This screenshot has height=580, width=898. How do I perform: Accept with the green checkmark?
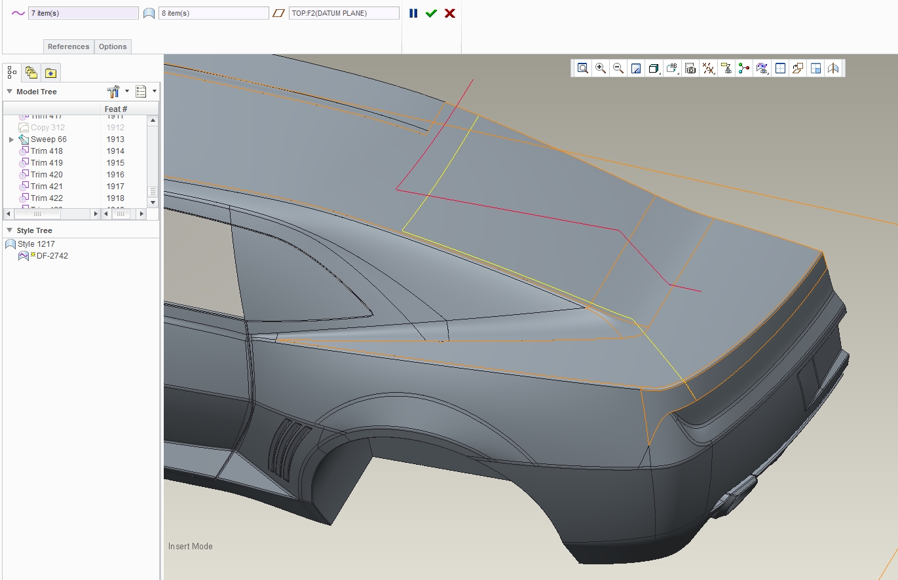[431, 13]
